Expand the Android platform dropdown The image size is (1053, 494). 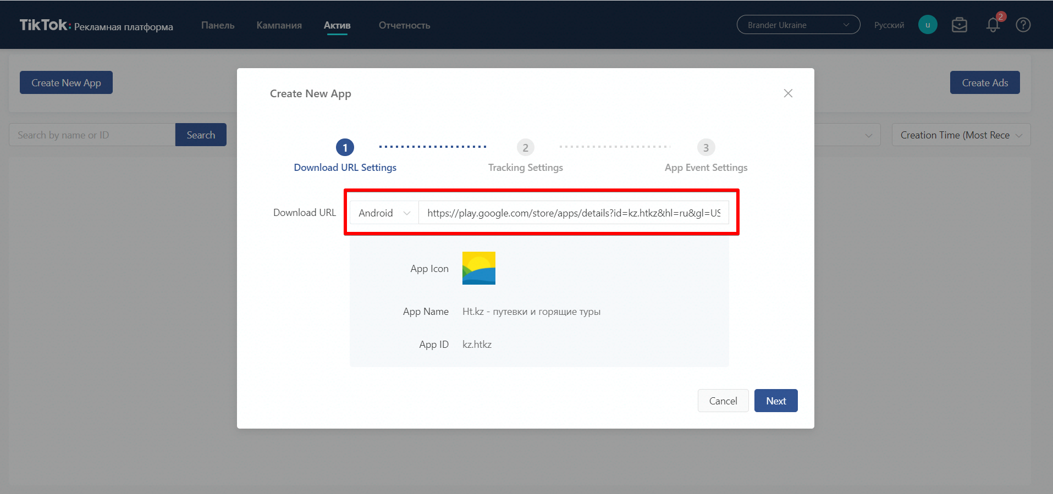pos(384,213)
